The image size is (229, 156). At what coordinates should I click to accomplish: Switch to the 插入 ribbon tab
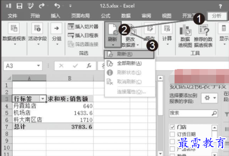pos(55,16)
